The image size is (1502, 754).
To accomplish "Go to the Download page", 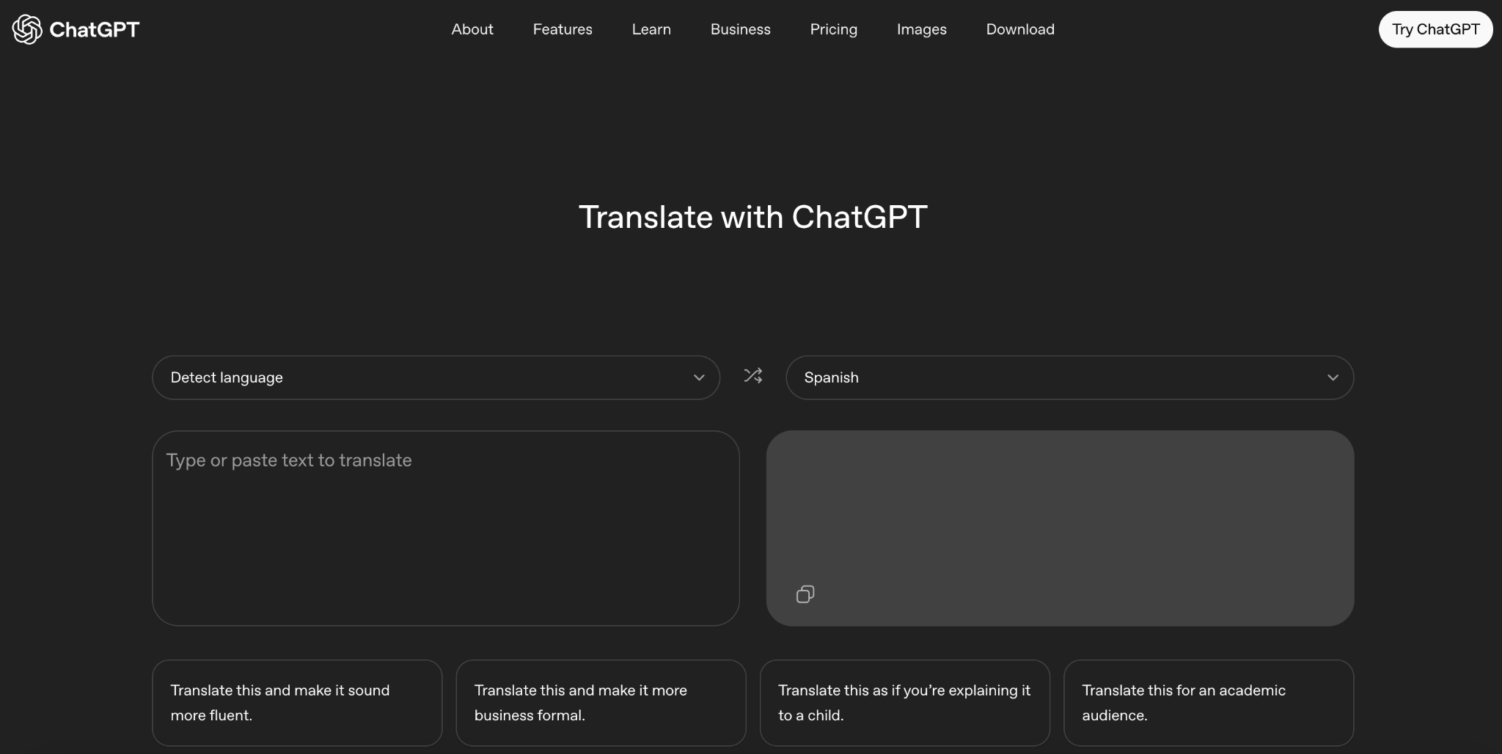I will tap(1019, 29).
